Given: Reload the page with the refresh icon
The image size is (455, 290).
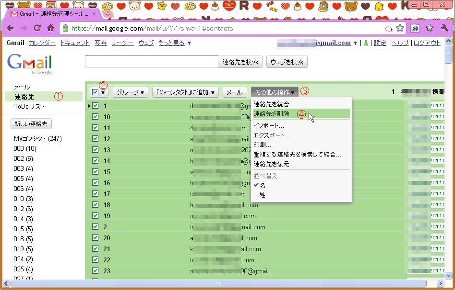Looking at the screenshot, I should tap(37, 28).
